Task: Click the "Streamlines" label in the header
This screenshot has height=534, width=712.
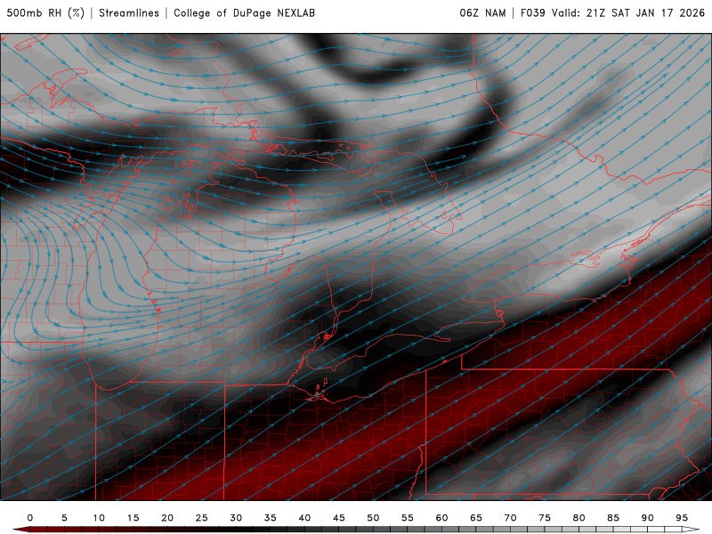Action: (129, 13)
